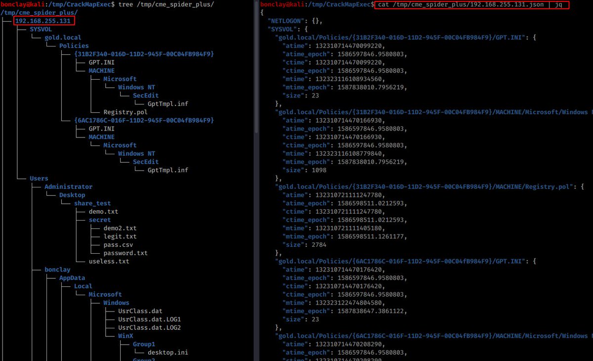Click the atime value 132310714470176420
Image resolution: width=593 pixels, height=361 pixels.
point(347,270)
